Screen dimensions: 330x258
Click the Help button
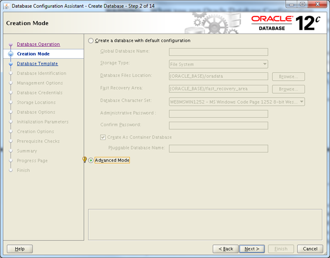click(x=20, y=249)
